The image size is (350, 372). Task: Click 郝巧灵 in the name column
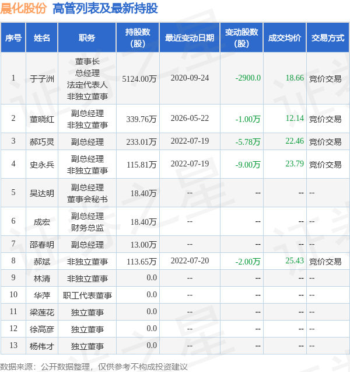41,142
